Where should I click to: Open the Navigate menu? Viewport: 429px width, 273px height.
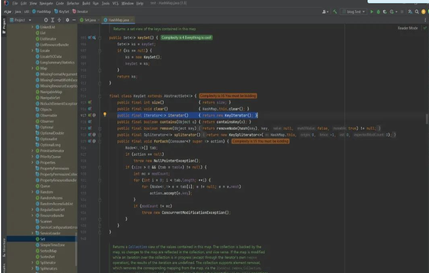coord(46,3)
